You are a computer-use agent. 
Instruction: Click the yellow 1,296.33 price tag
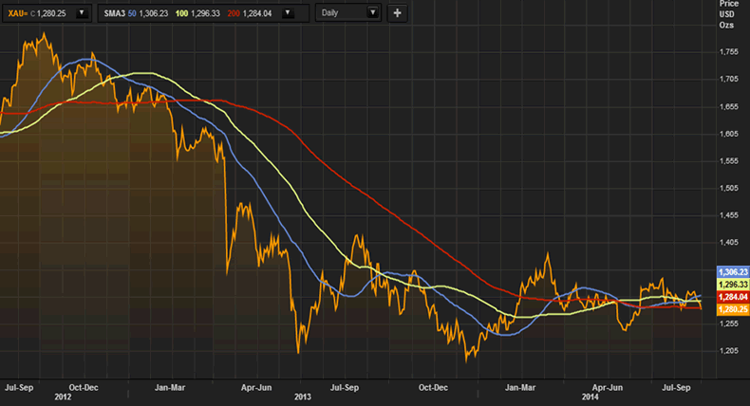(731, 283)
